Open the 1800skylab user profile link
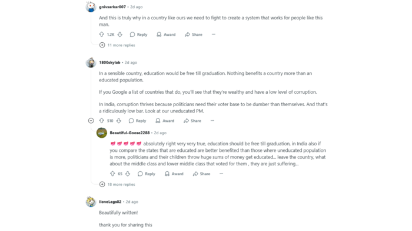 (x=109, y=63)
